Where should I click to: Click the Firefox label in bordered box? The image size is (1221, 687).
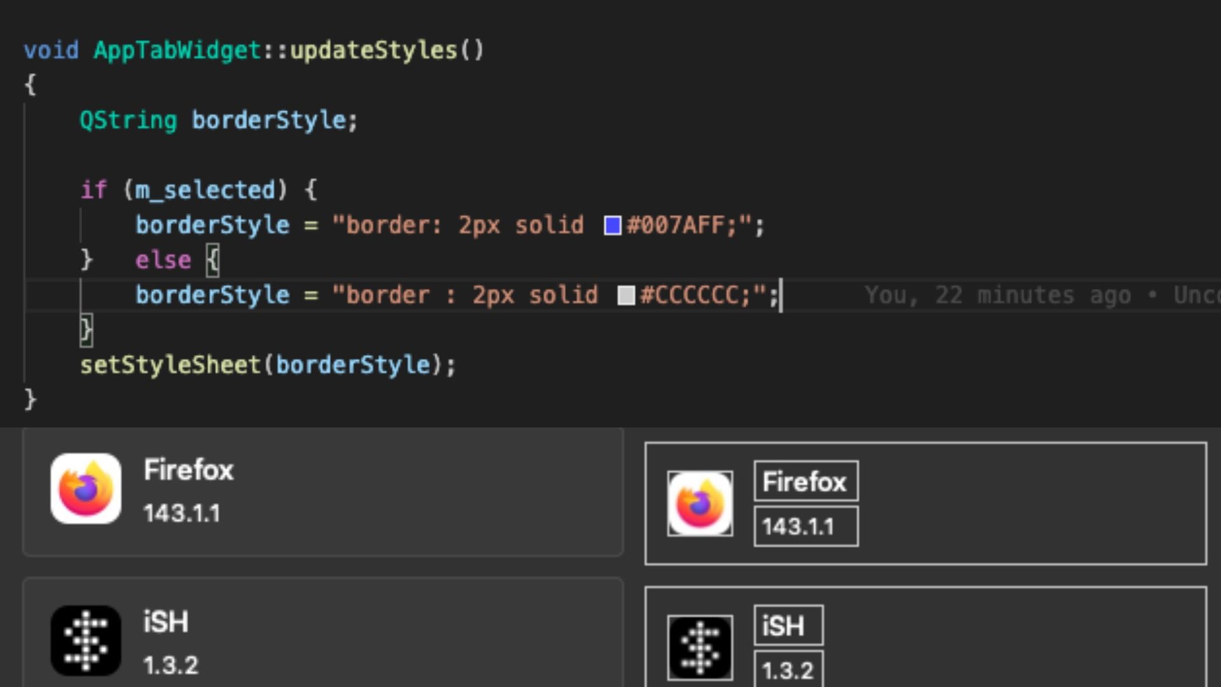(805, 482)
